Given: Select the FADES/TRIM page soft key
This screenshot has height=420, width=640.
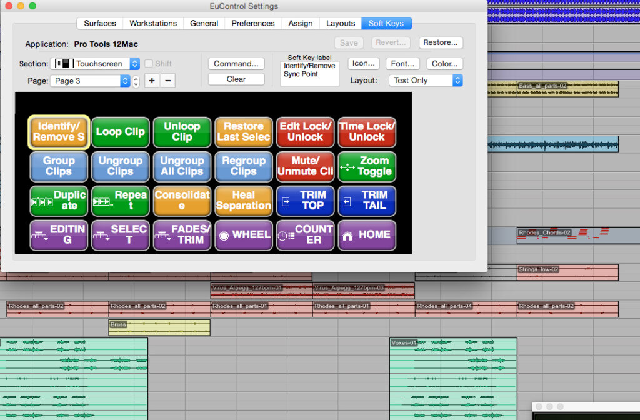Looking at the screenshot, I should [x=182, y=235].
